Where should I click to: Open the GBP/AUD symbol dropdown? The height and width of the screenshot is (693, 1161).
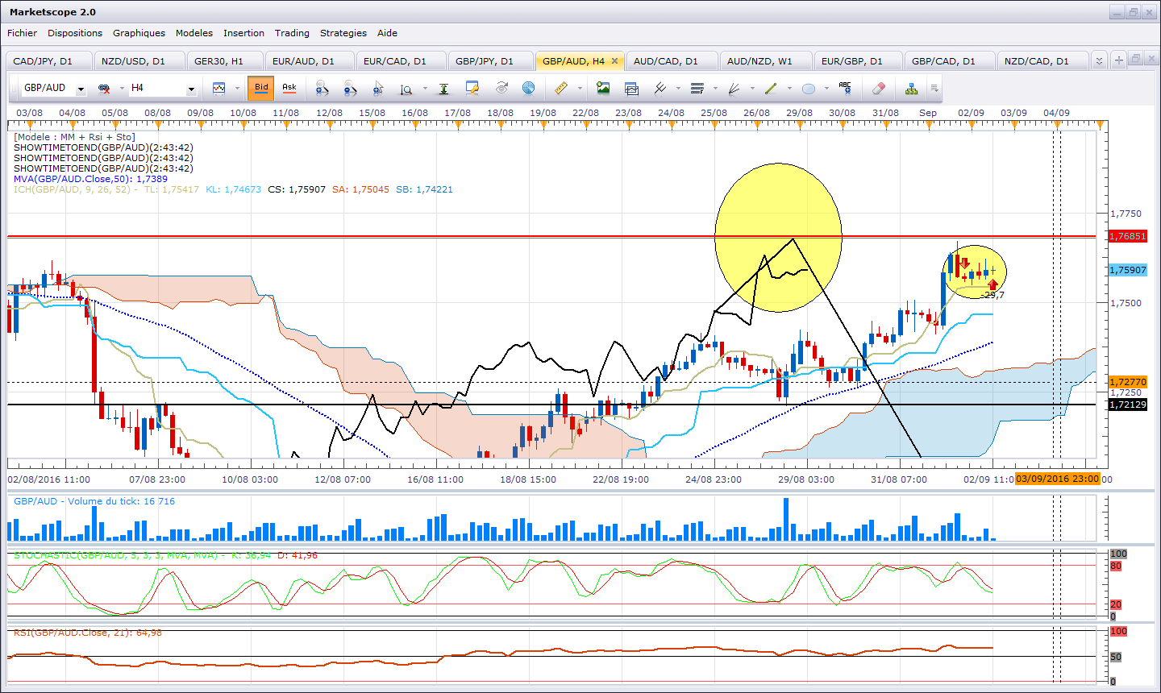tap(81, 89)
